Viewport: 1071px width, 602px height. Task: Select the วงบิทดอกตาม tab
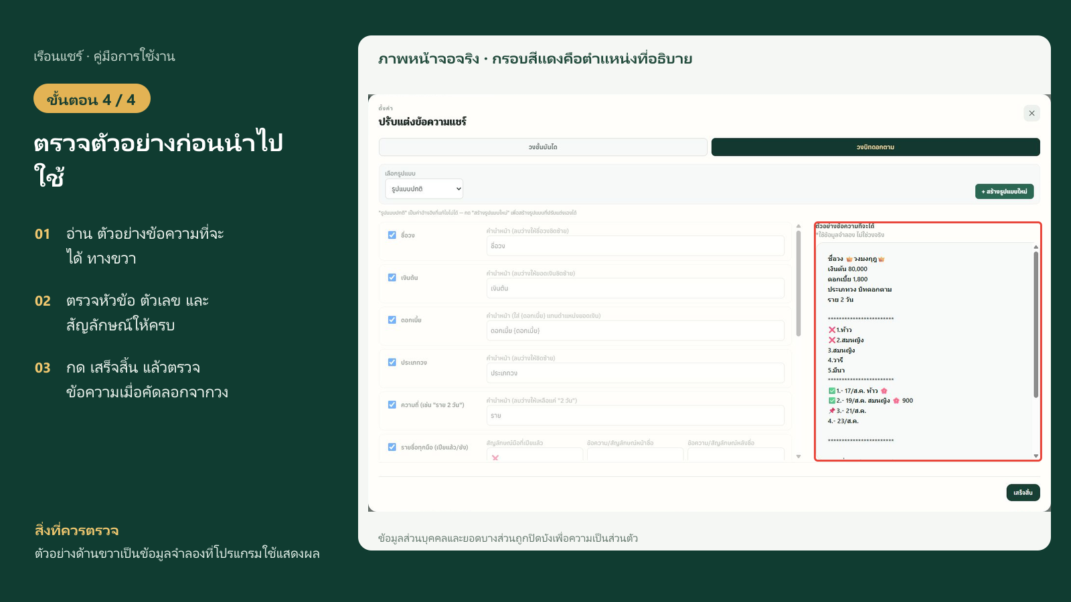coord(876,147)
